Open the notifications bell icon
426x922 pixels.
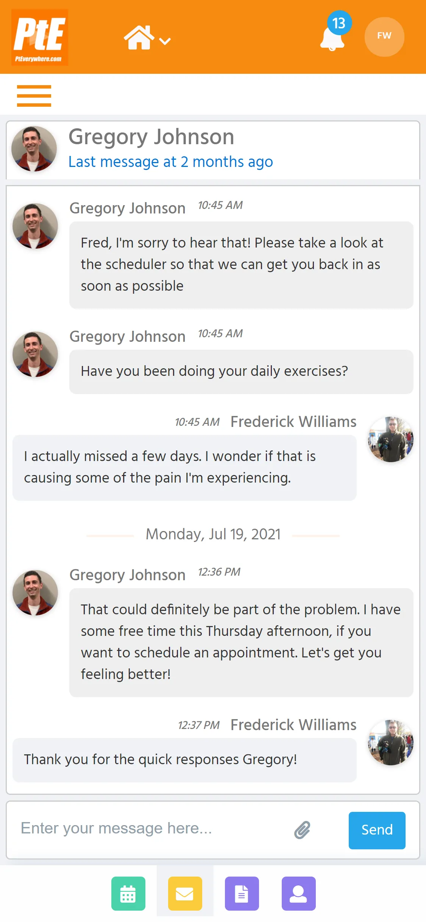coord(332,39)
